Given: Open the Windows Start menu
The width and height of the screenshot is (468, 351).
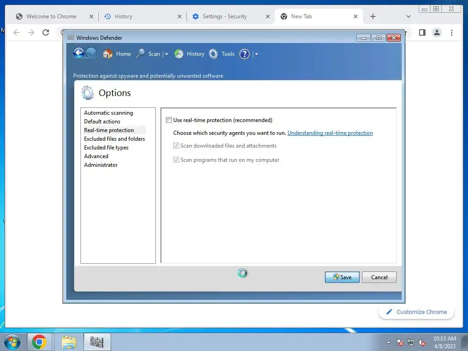Looking at the screenshot, I should (12, 342).
